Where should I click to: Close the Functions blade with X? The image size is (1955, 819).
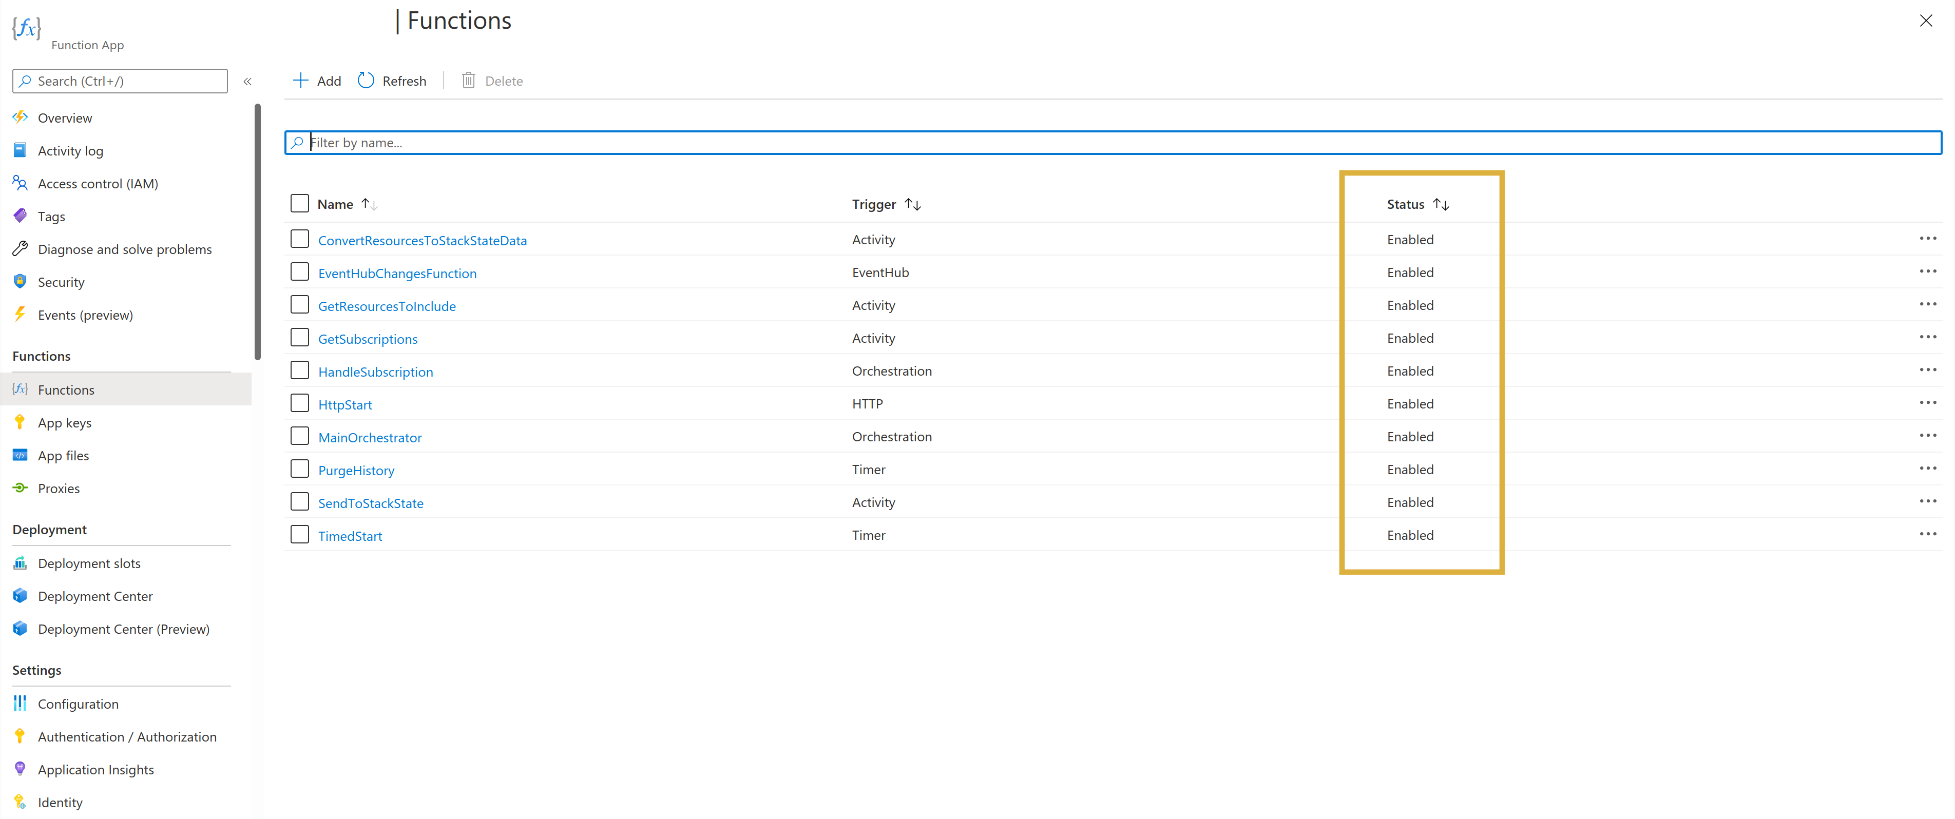coord(1925,21)
